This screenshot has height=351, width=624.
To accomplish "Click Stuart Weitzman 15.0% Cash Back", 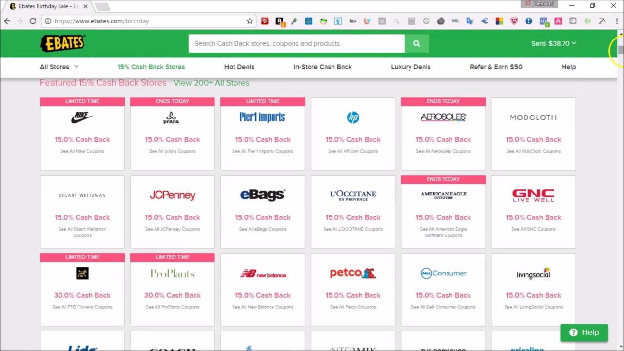I will (82, 217).
